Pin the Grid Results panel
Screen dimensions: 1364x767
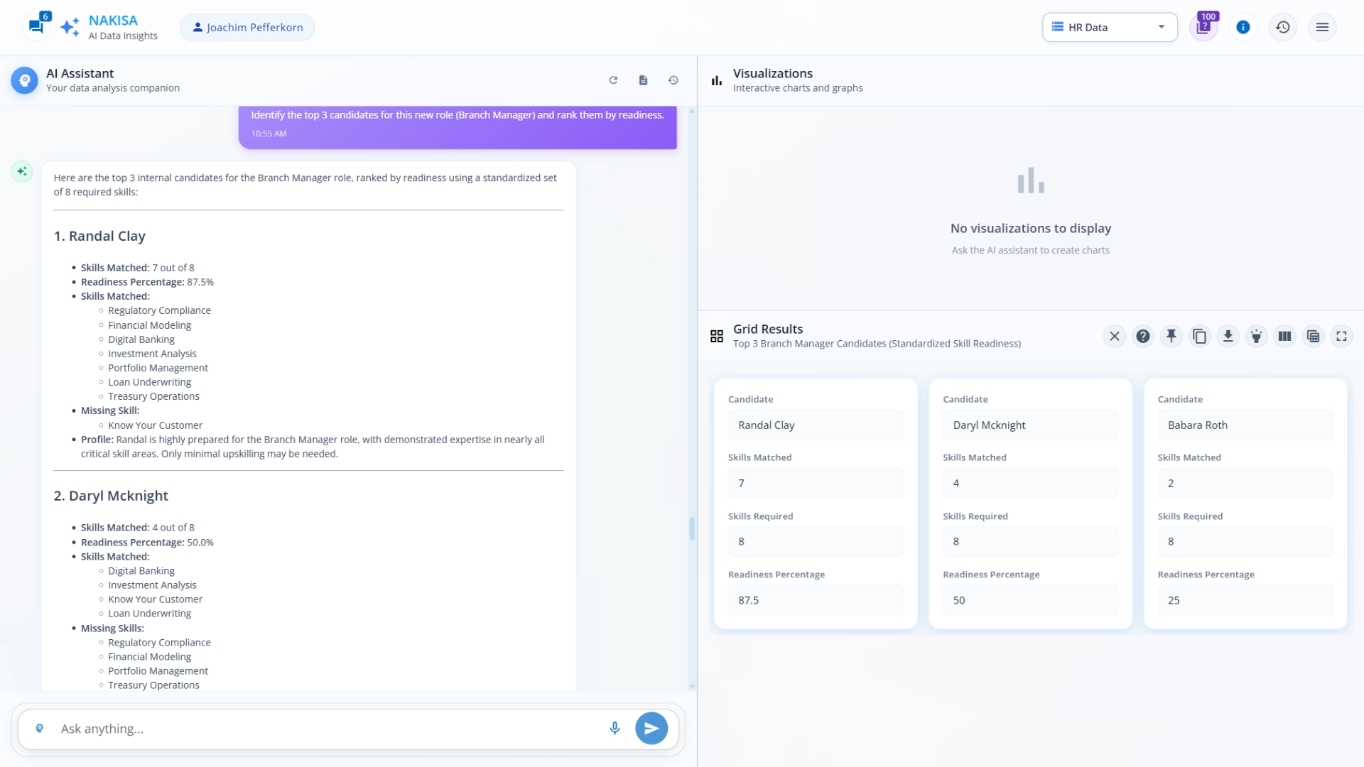pos(1171,336)
